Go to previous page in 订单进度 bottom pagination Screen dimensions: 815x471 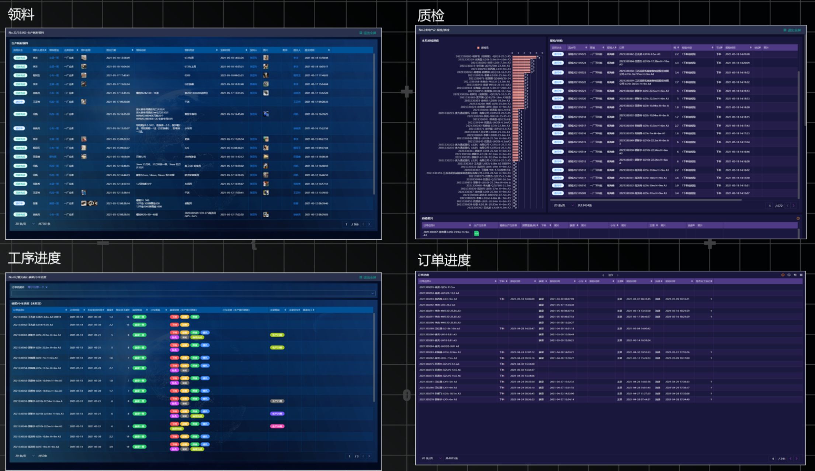point(790,458)
